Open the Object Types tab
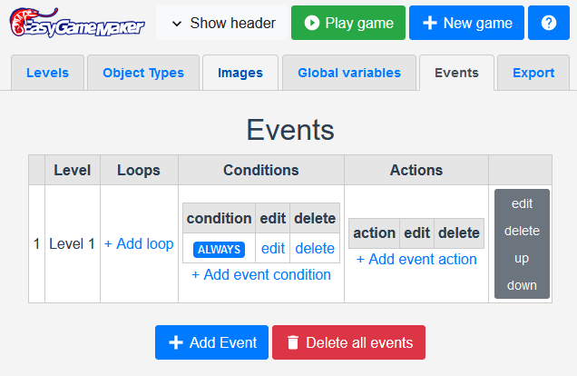Viewport: 577px width, 376px height. click(x=143, y=73)
